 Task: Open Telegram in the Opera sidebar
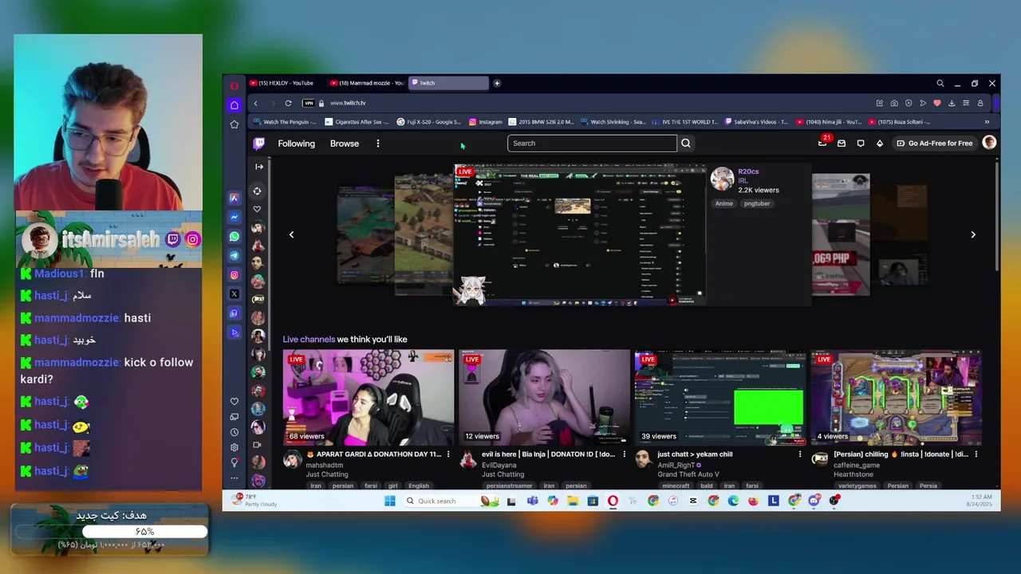tap(235, 256)
